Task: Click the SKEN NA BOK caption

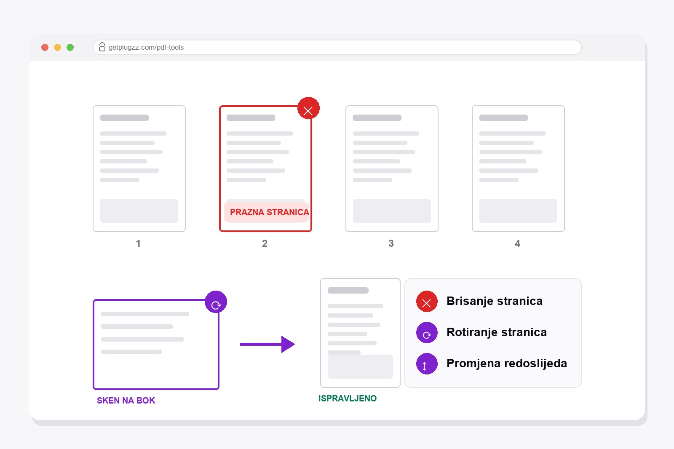Action: pos(126,401)
